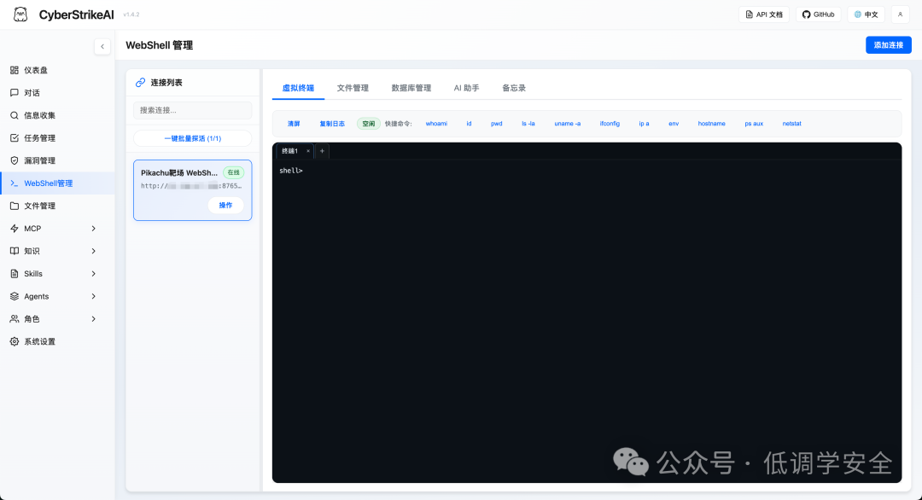
Task: Expand the MCP submenu chevron
Action: point(94,229)
